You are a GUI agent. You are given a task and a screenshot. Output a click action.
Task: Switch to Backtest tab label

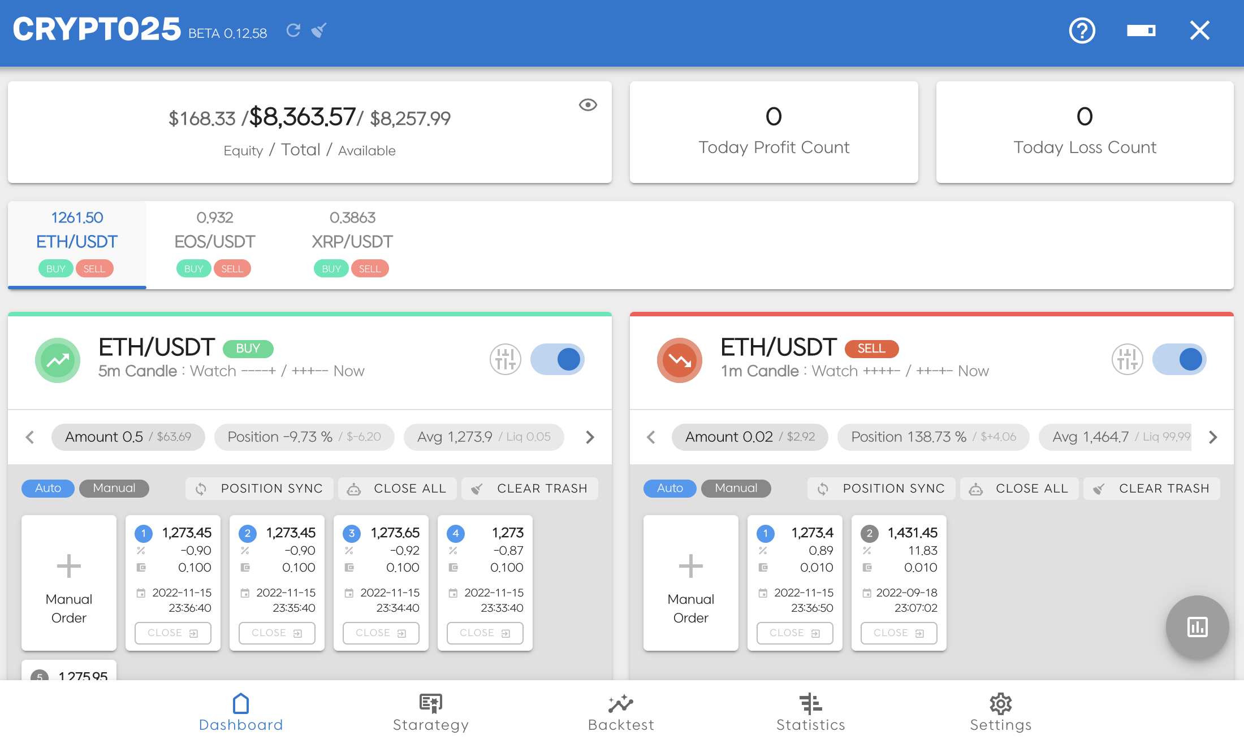click(621, 725)
